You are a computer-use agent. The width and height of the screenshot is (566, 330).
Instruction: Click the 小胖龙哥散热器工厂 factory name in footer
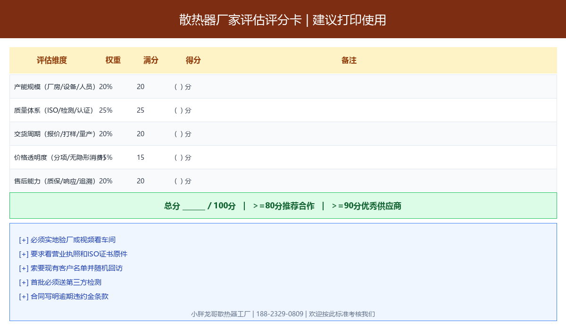coord(221,314)
